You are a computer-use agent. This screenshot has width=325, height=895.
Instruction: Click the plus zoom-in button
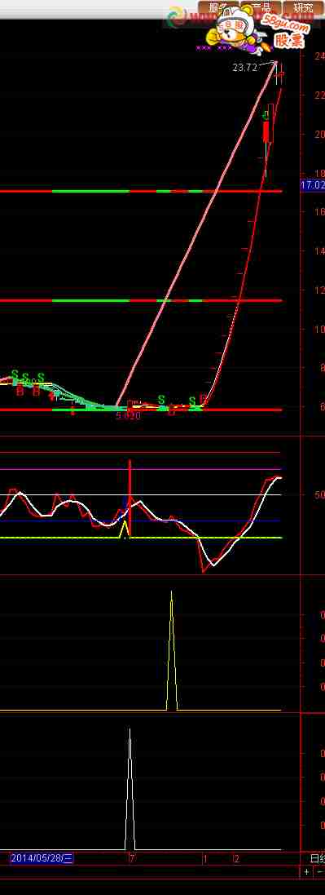[306, 872]
